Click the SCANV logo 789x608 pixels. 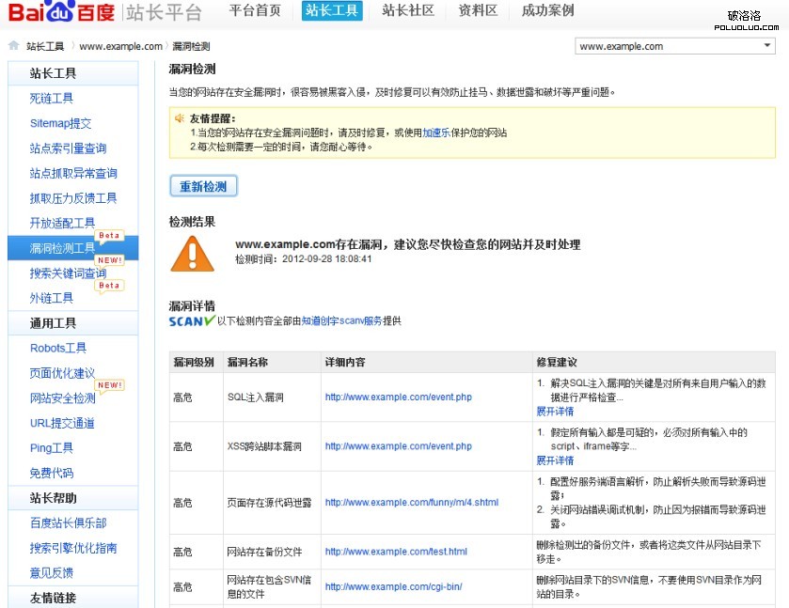click(192, 321)
